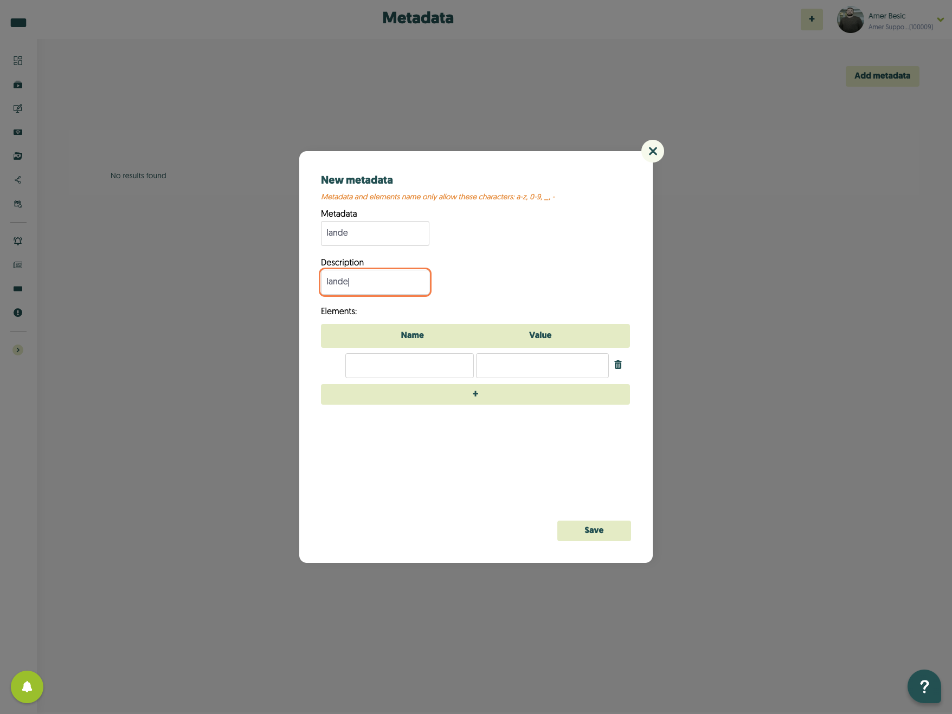Open the dashboard grid icon in sidebar
Screen dimensions: 952x714
point(18,61)
